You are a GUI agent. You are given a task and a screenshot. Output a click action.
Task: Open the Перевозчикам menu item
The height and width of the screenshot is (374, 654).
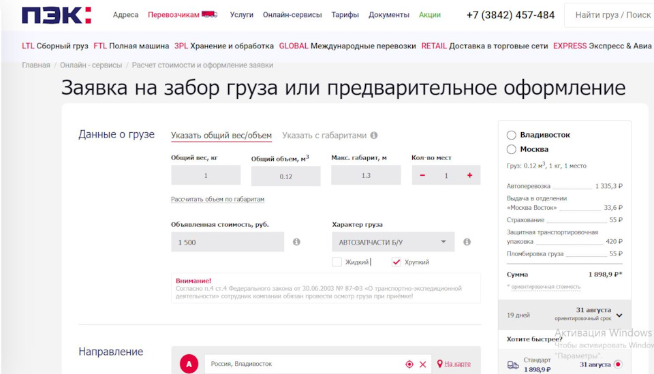point(174,14)
